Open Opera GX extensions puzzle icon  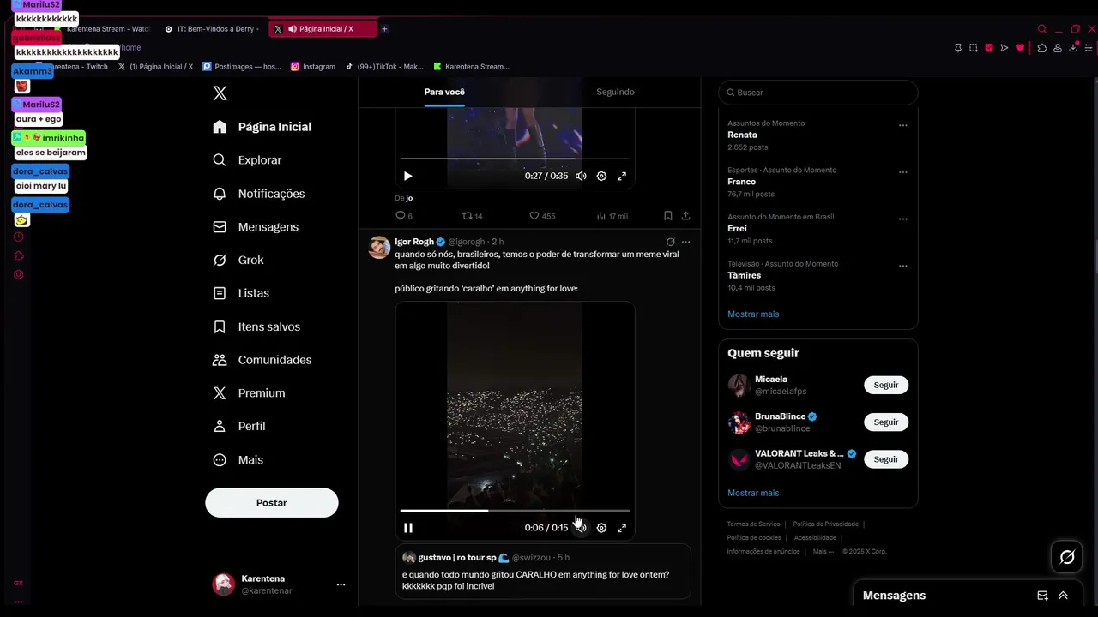tap(1041, 48)
